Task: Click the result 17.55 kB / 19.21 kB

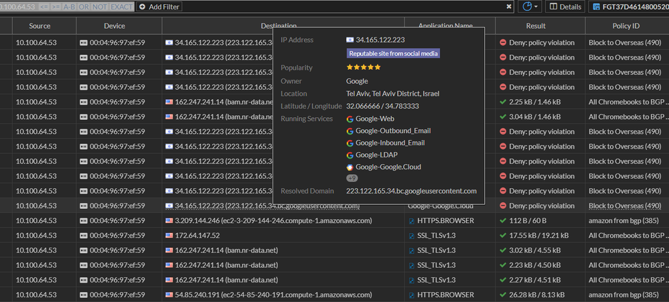Action: tap(539, 236)
